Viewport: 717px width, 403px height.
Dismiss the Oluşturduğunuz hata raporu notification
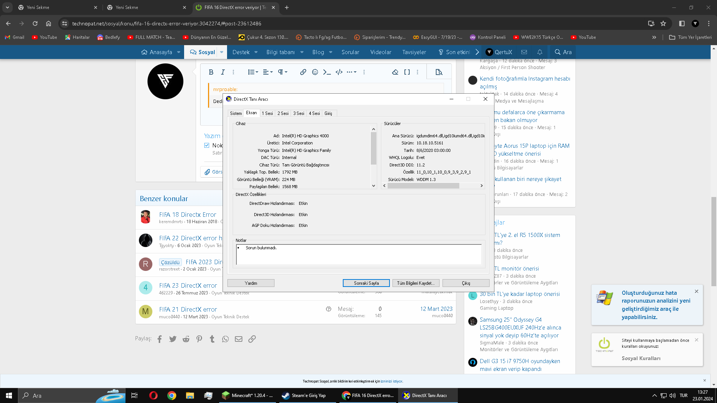pyautogui.click(x=696, y=291)
